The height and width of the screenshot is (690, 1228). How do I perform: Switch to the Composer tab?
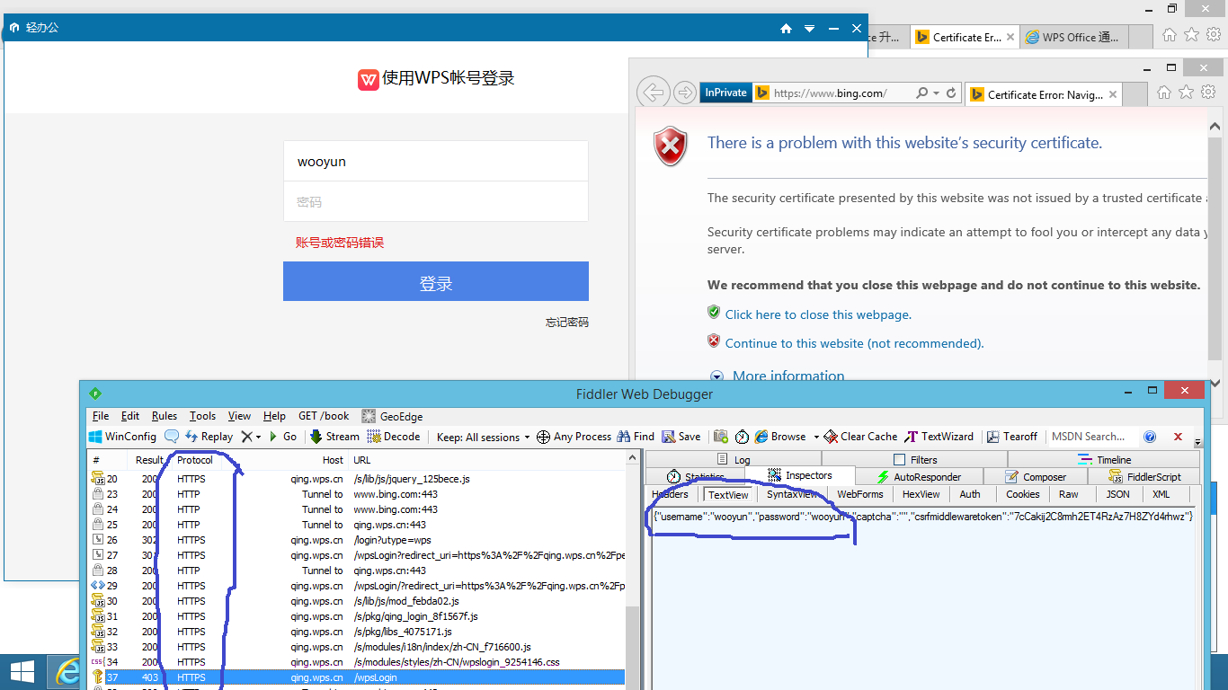point(1036,477)
